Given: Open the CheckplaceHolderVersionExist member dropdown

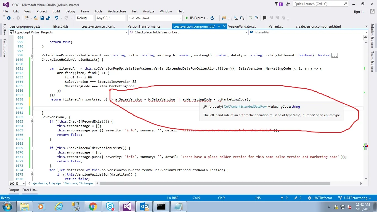Looking at the screenshot, I should click(189, 32).
